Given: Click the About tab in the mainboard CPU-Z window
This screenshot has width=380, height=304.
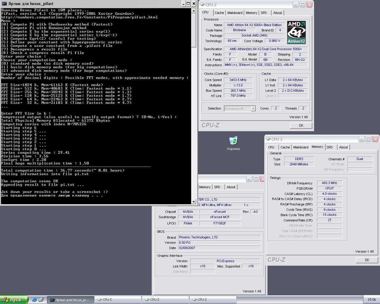Looking at the screenshot, I should pos(231,187).
